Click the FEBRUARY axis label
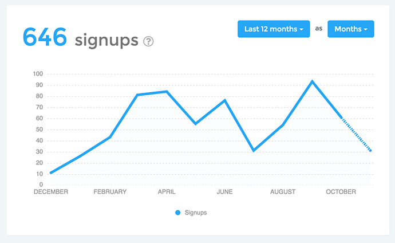The width and height of the screenshot is (395, 243). pyautogui.click(x=110, y=192)
